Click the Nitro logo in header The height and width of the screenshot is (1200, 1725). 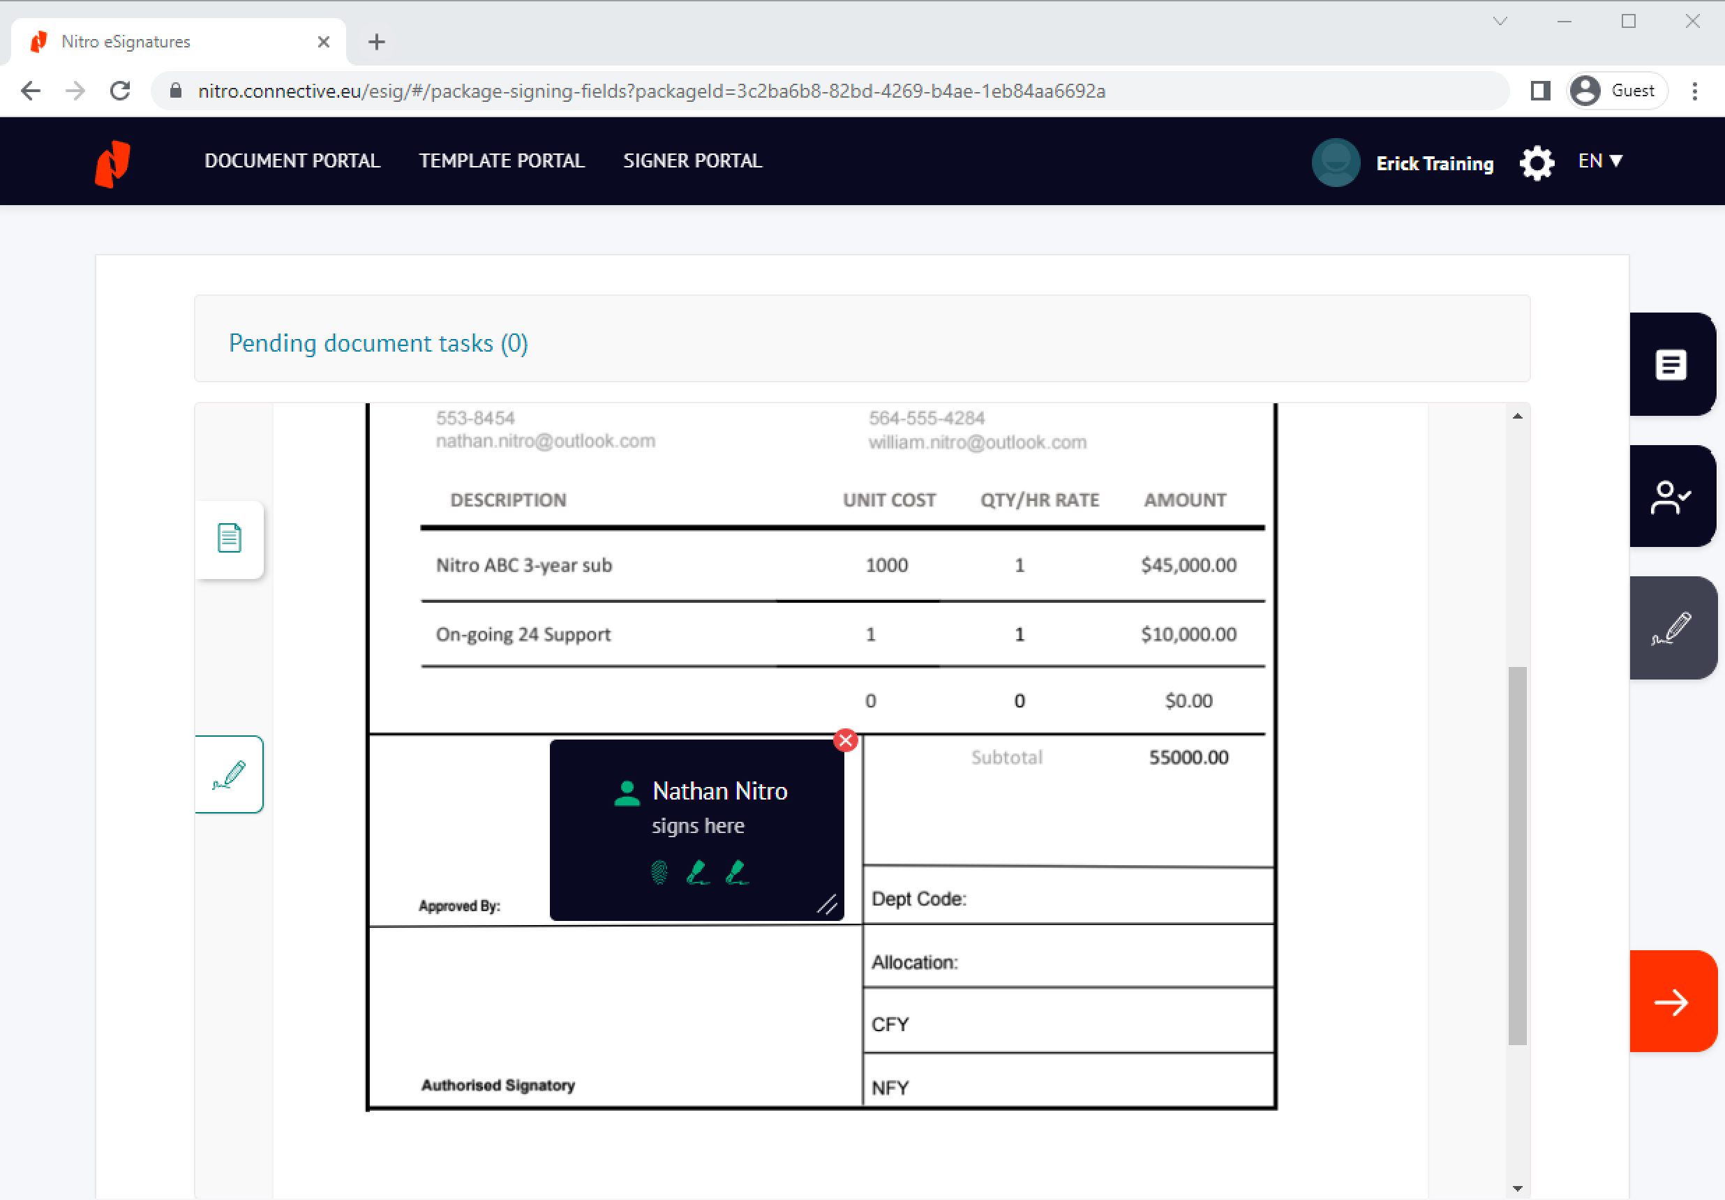pos(112,162)
